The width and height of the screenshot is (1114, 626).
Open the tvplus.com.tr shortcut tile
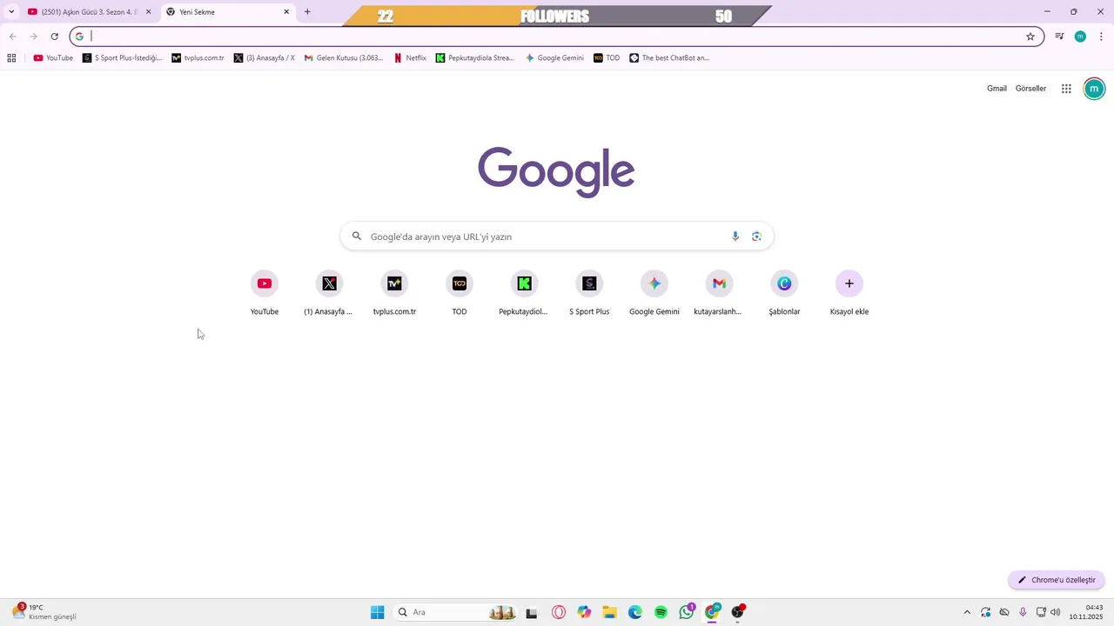coord(394,293)
